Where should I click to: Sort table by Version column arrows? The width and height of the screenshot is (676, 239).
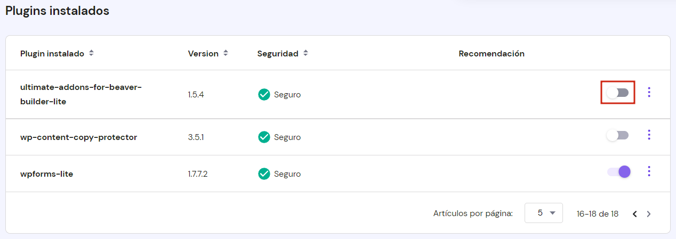pyautogui.click(x=226, y=53)
